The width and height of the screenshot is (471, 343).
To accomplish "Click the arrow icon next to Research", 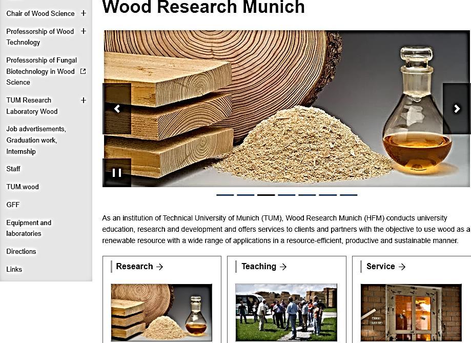I will click(160, 267).
